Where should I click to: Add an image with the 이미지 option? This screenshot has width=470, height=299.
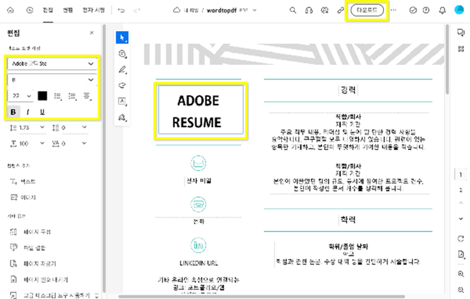pyautogui.click(x=23, y=197)
